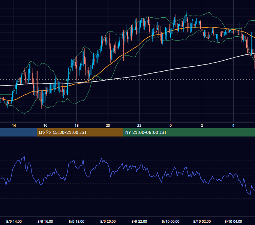Click the blue session bar before ロンドン

point(18,132)
